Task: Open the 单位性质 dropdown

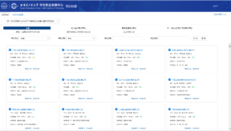Action: [35, 38]
